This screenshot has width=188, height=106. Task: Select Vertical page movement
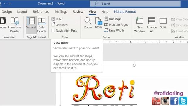[31, 25]
